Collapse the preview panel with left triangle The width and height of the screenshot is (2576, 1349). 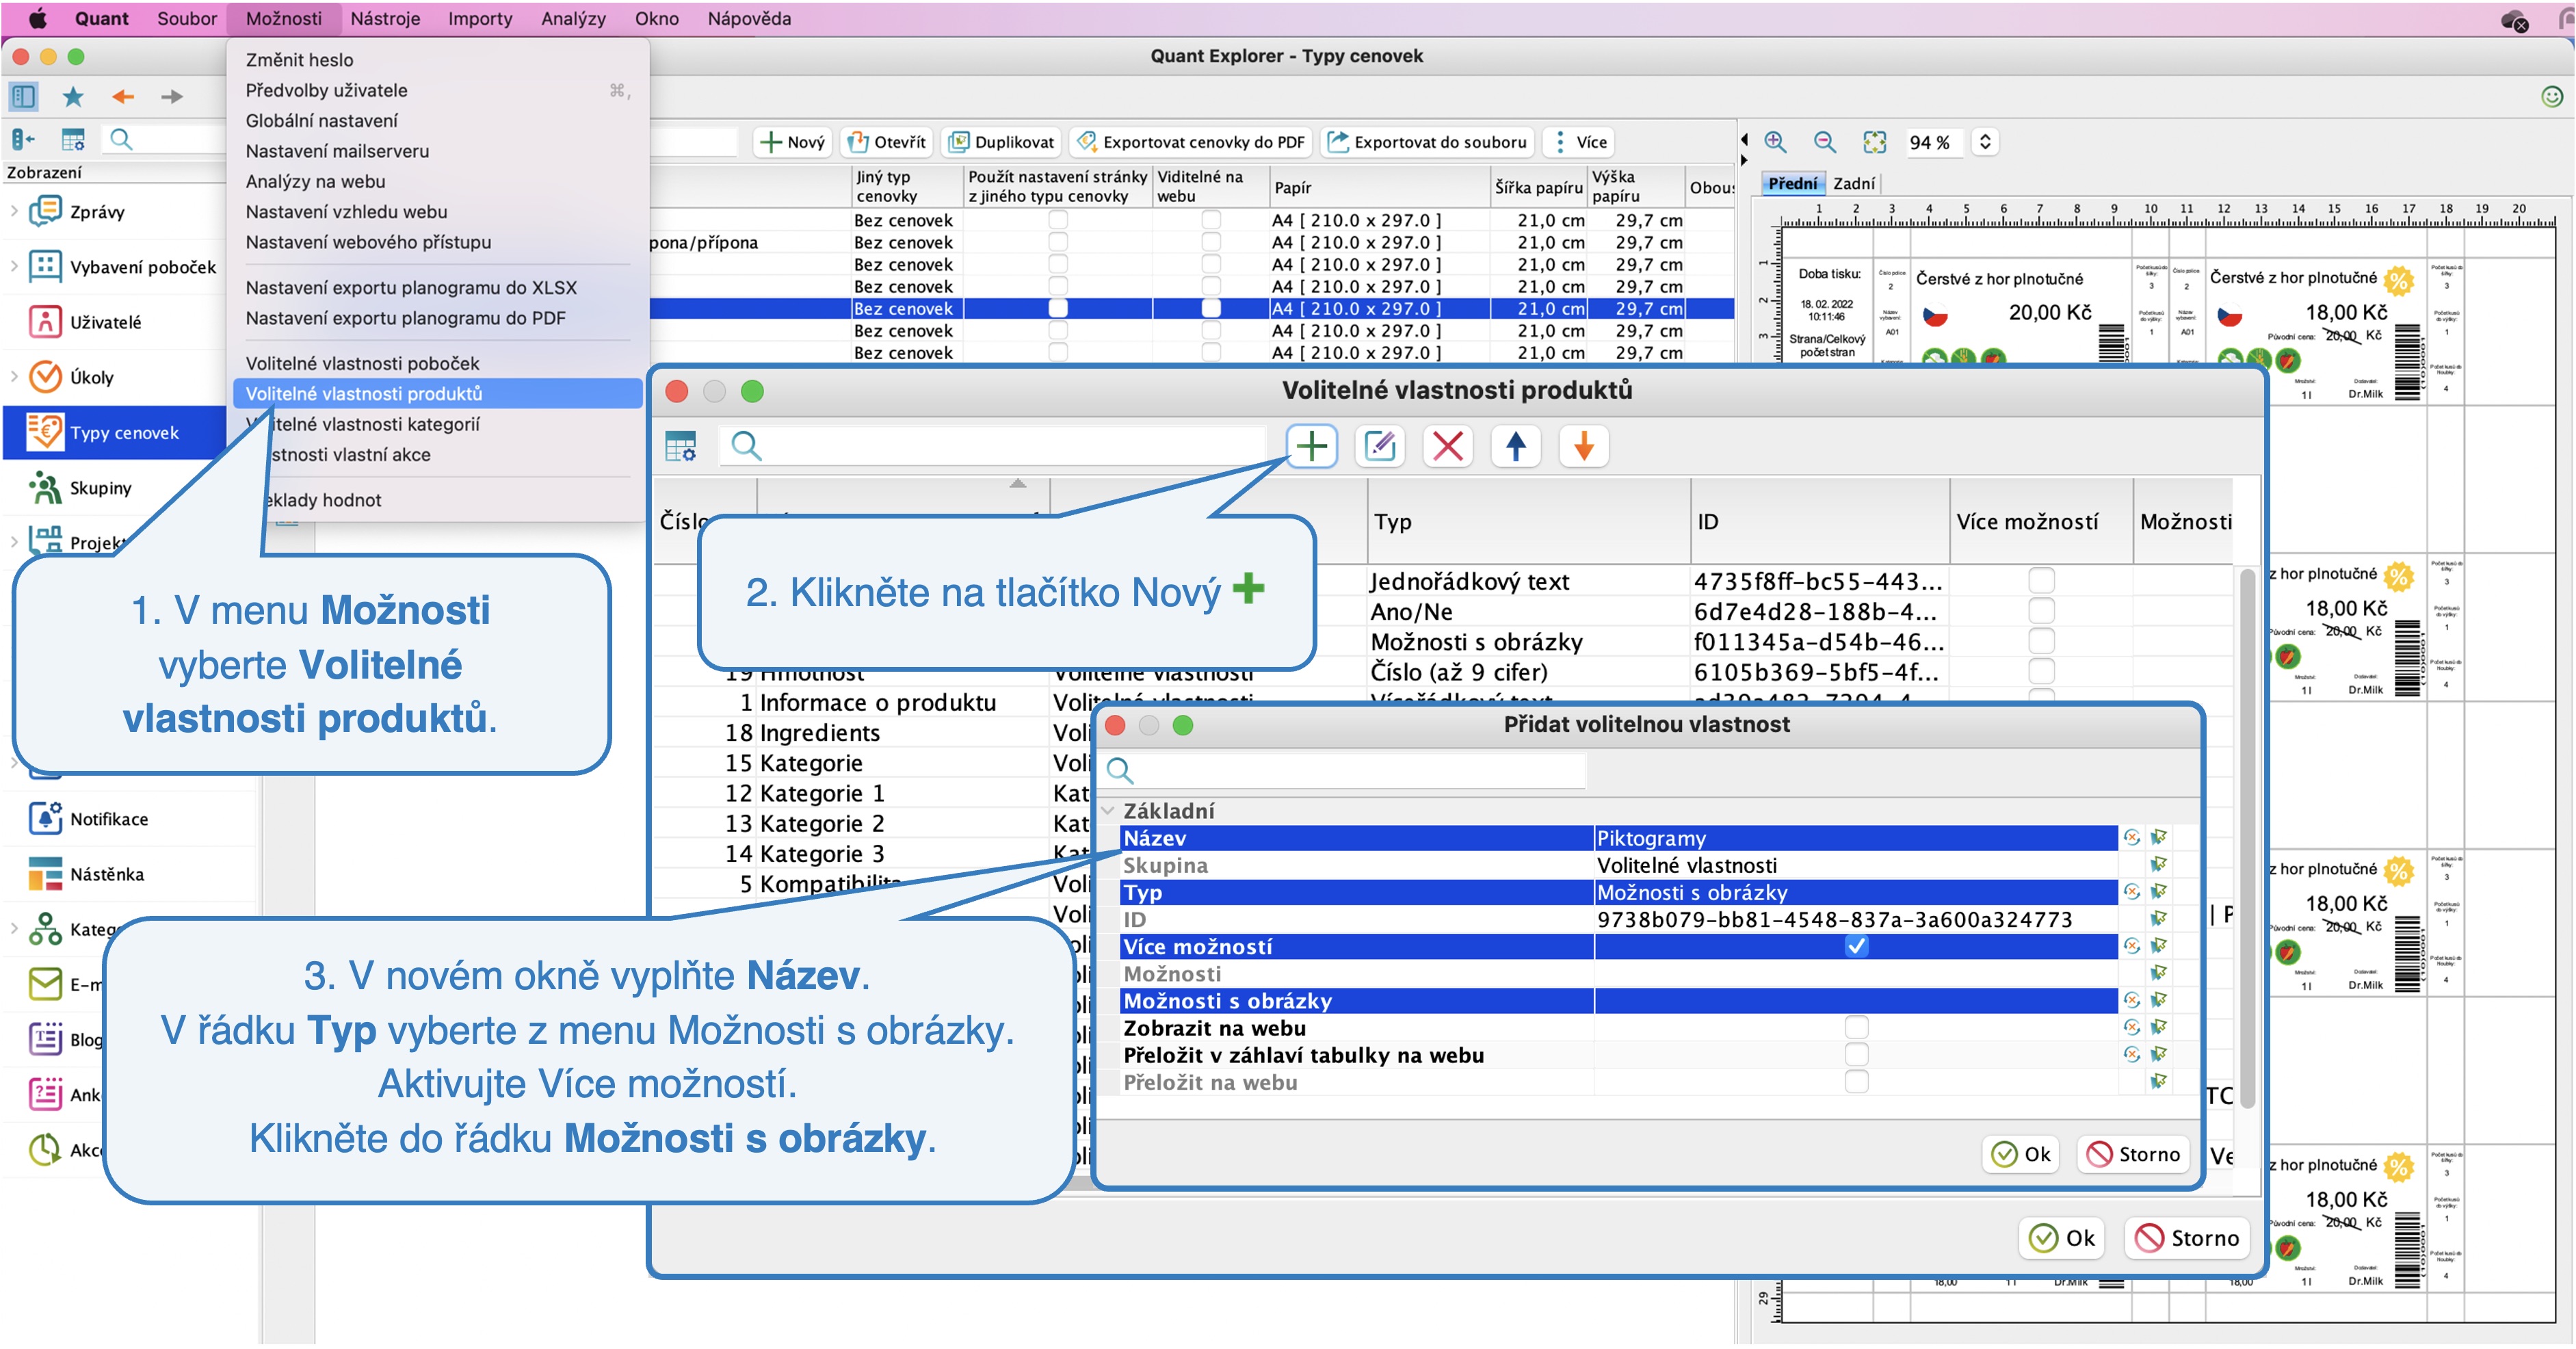(x=1744, y=140)
